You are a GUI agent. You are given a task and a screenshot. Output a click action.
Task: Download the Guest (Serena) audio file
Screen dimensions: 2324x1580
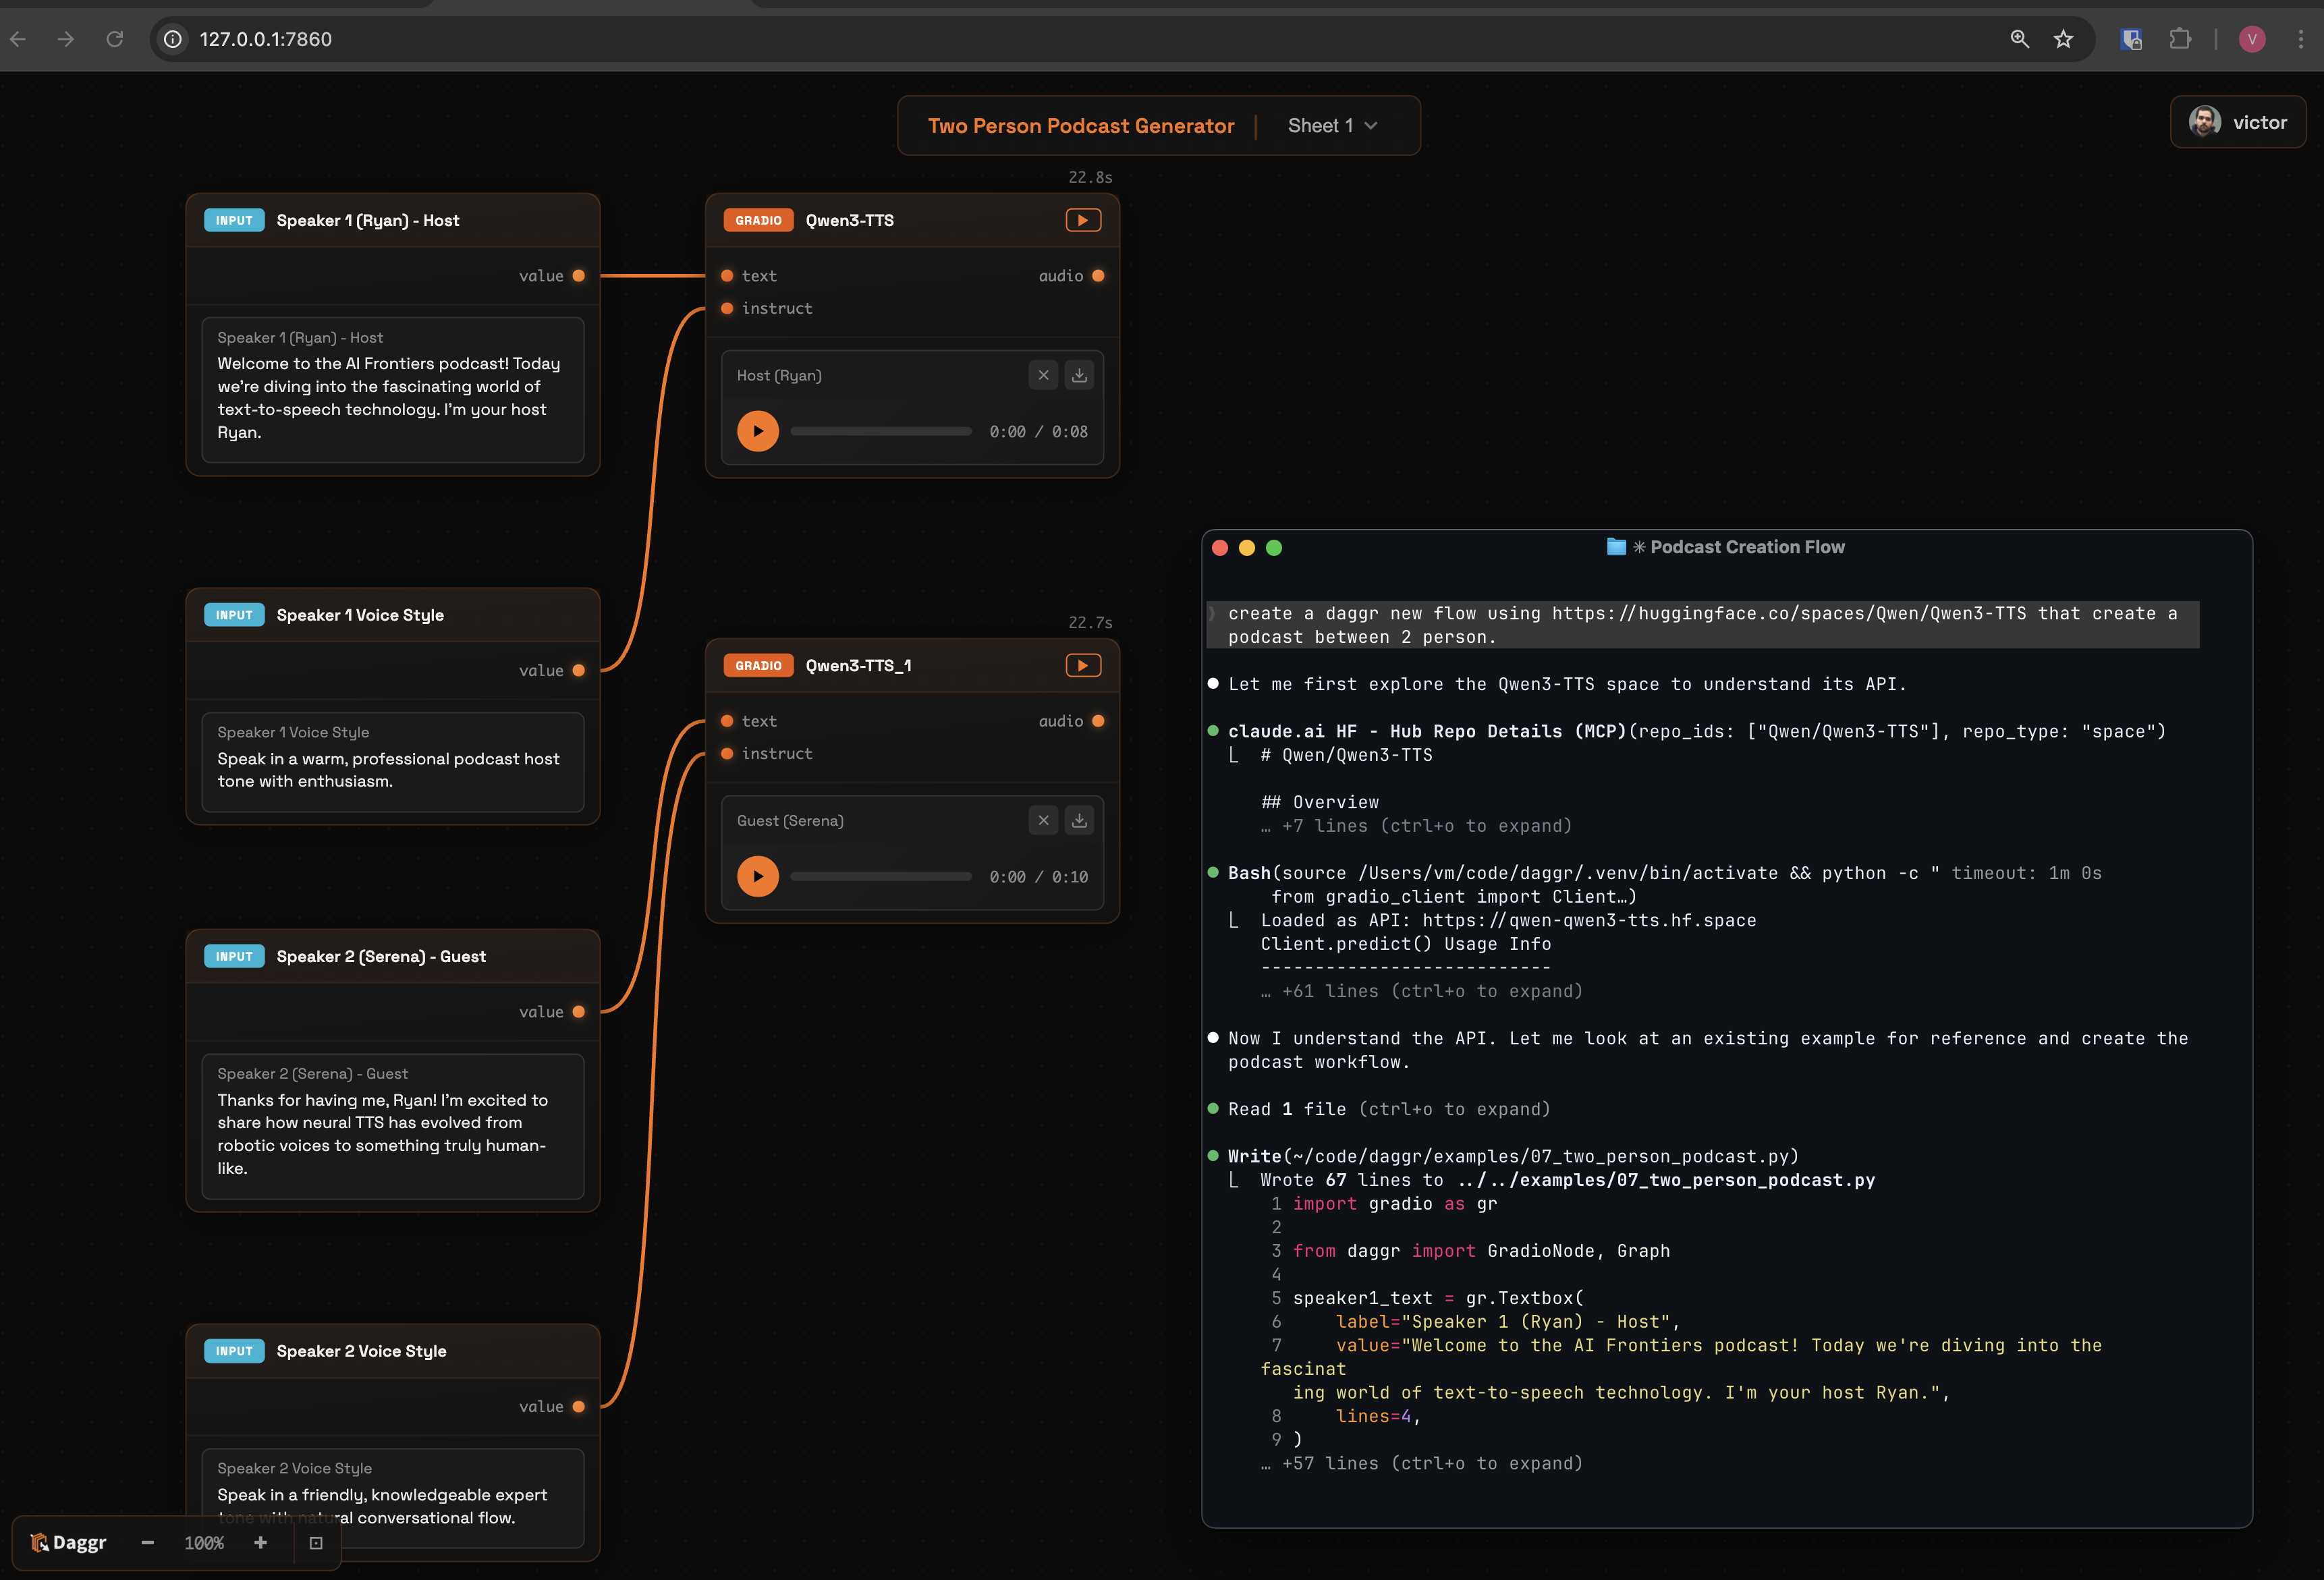tap(1079, 820)
